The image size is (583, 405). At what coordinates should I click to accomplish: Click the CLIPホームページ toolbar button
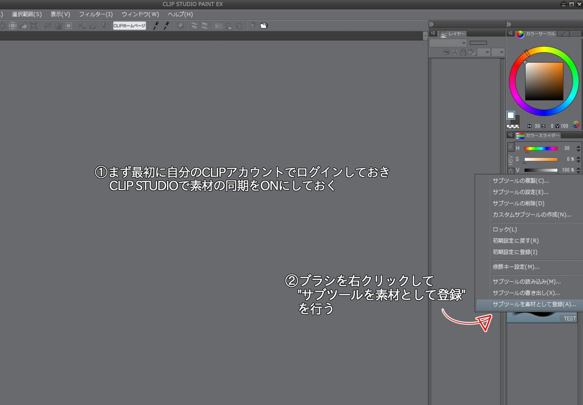(130, 26)
